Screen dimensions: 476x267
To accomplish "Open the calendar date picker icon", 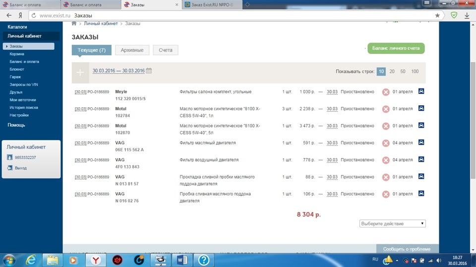I will tap(149, 71).
